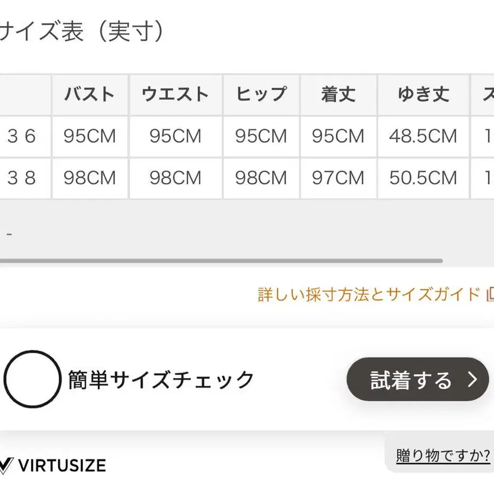Image resolution: width=494 pixels, height=494 pixels.
Task: Click the chevron arrow on 試着する button
Action: click(x=472, y=379)
